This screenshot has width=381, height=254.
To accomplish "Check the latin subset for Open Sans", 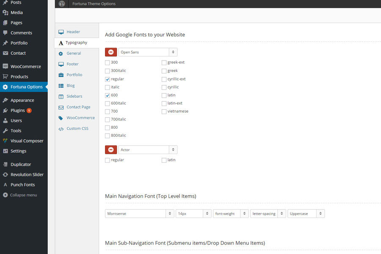I will coord(164,95).
